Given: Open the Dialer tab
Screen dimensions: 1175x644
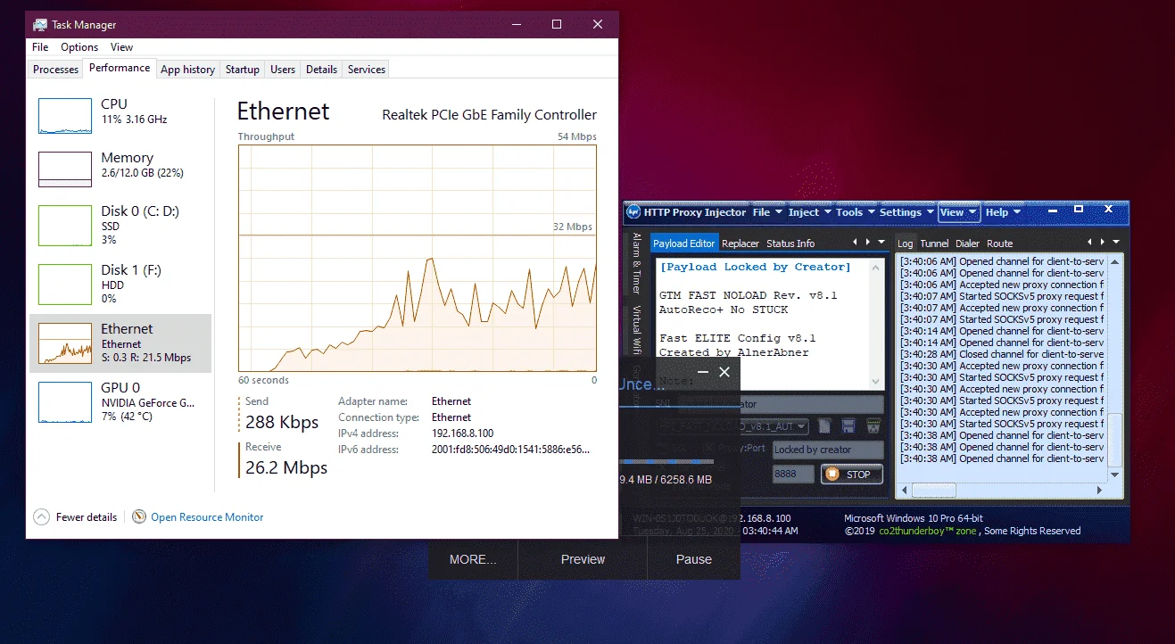Looking at the screenshot, I should (967, 244).
